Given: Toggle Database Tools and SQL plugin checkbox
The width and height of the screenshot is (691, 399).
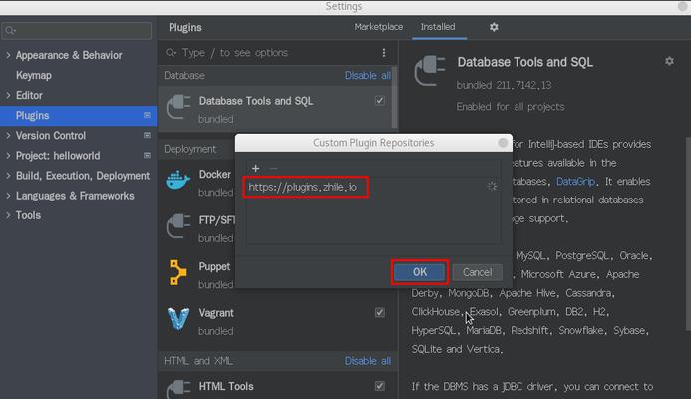Looking at the screenshot, I should click(x=380, y=101).
